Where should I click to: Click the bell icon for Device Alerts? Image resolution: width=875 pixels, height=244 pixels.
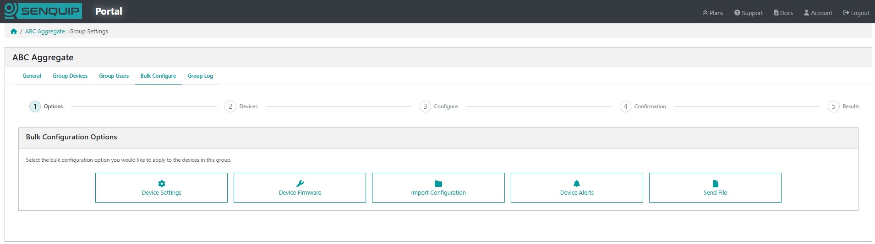tap(577, 184)
